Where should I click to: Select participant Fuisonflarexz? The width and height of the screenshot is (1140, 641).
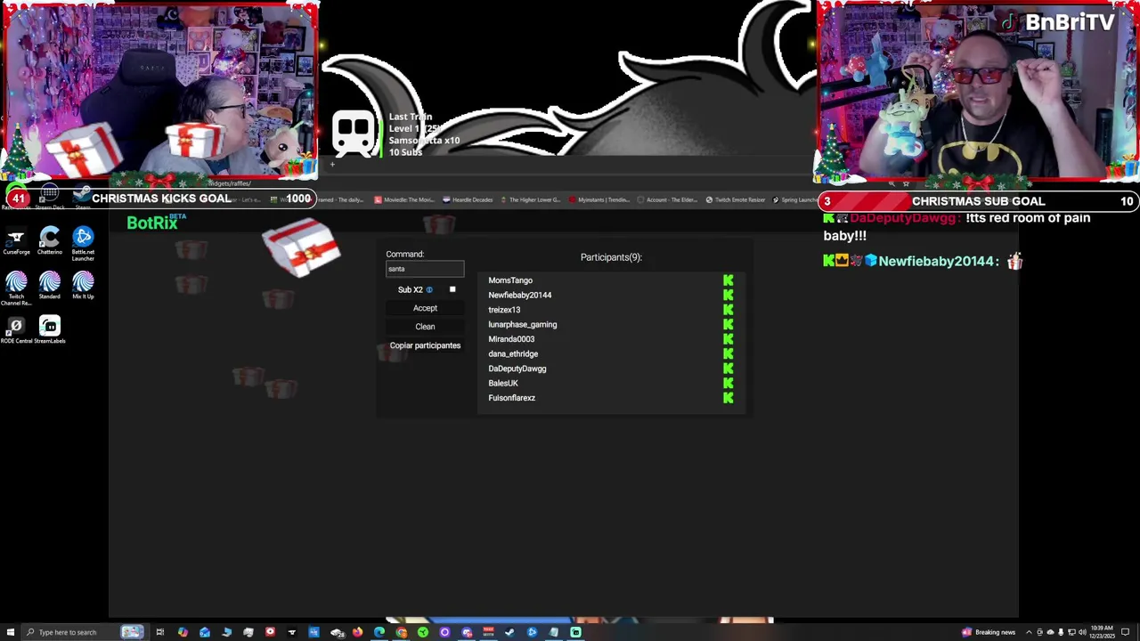pyautogui.click(x=512, y=398)
